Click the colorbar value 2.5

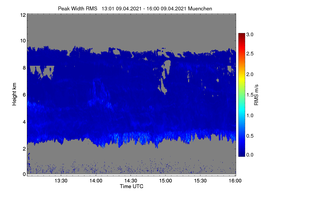(250, 54)
